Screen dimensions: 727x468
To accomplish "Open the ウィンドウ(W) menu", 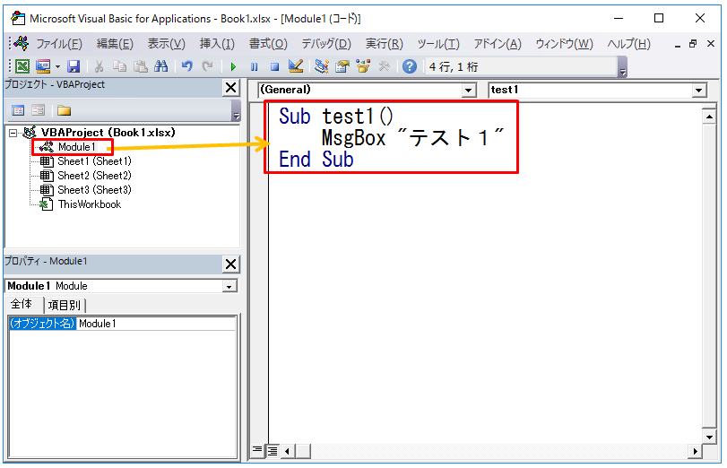I will pos(564,44).
